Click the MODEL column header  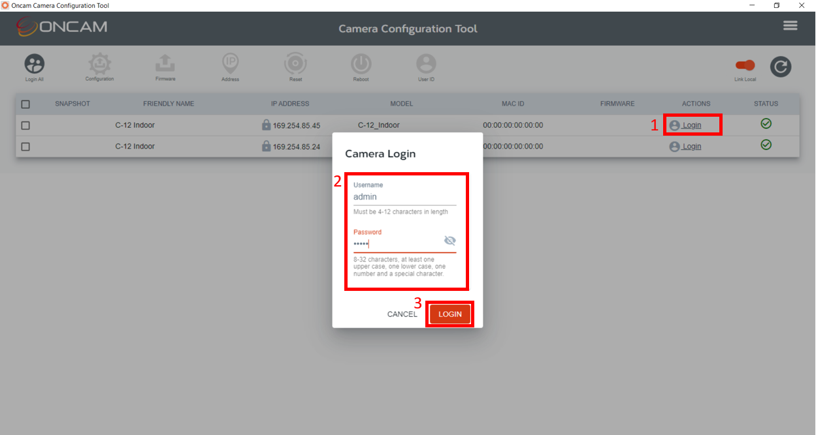point(402,104)
